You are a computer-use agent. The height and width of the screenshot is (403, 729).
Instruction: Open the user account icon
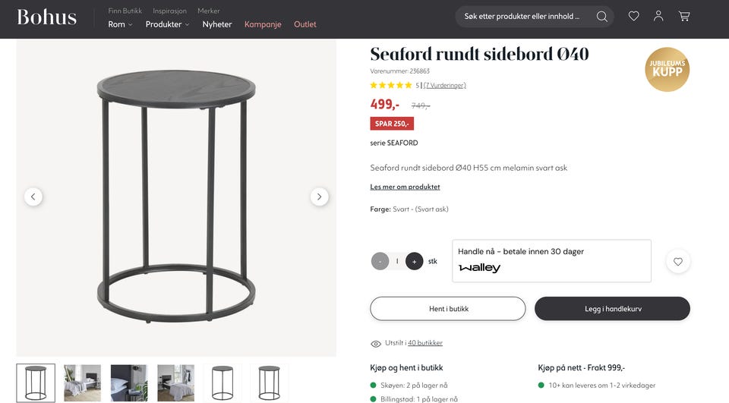coord(658,16)
